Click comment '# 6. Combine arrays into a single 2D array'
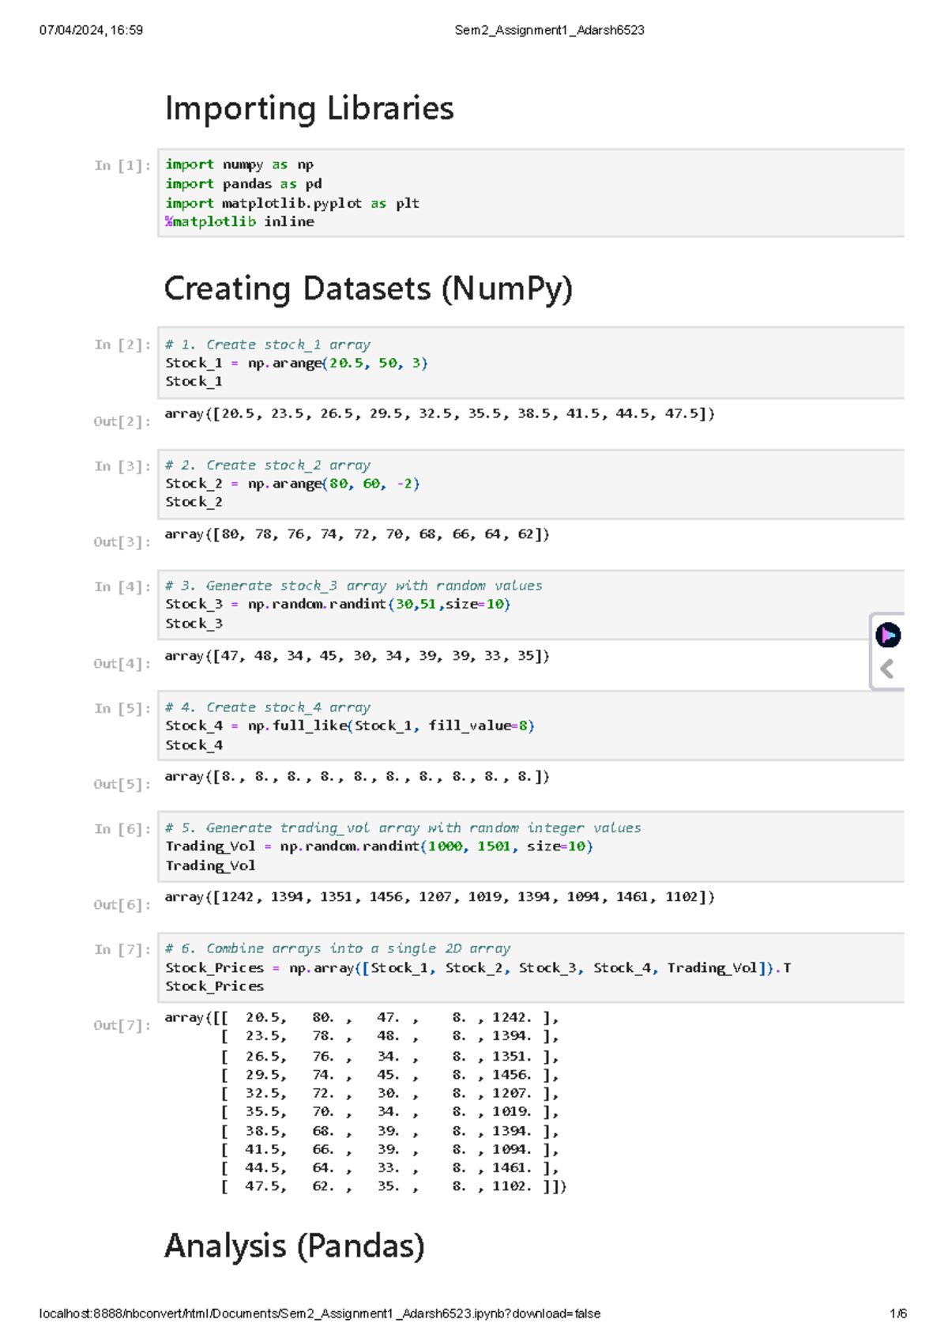Image resolution: width=948 pixels, height=1342 pixels. coord(337,948)
